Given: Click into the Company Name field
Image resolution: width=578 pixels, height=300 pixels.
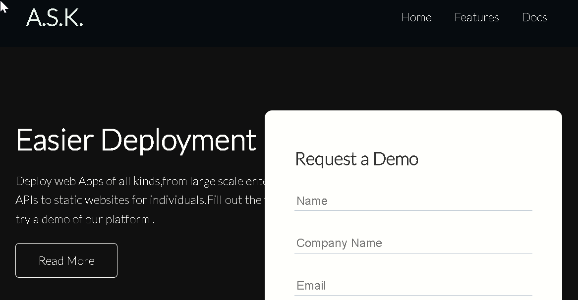Looking at the screenshot, I should pos(413,243).
